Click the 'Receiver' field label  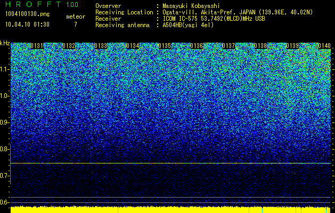pyautogui.click(x=108, y=19)
